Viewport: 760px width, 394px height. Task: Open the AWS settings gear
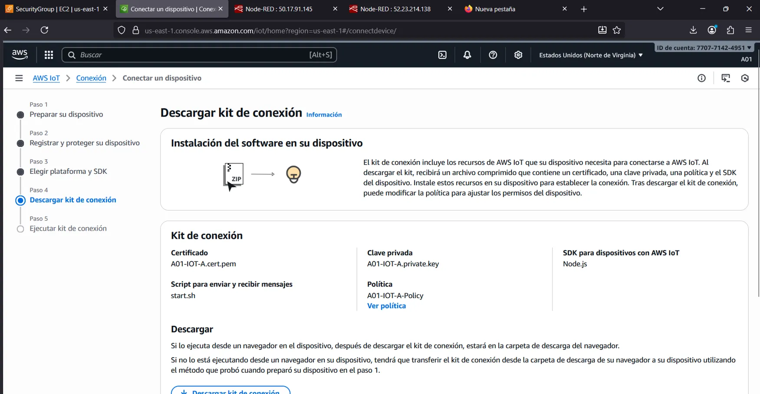point(518,55)
